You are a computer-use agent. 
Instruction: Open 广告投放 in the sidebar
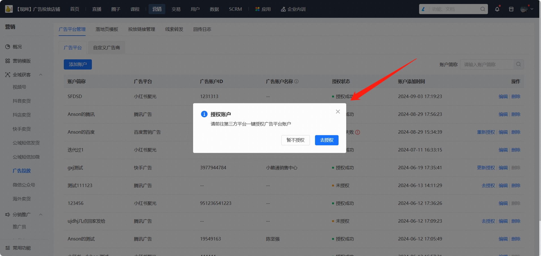(22, 171)
